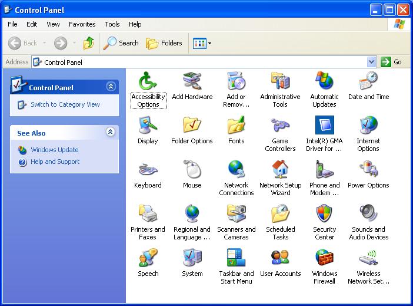The height and width of the screenshot is (306, 413).
Task: Open the Help menu
Action: pos(135,24)
